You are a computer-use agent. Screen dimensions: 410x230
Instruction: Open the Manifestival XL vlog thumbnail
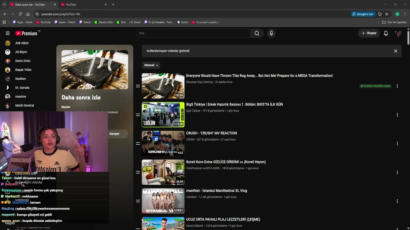[x=163, y=201]
